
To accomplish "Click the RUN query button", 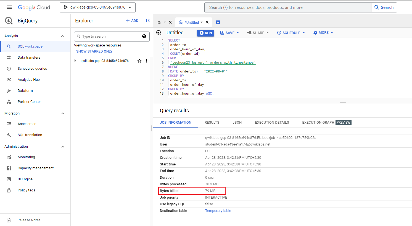I will (x=206, y=33).
